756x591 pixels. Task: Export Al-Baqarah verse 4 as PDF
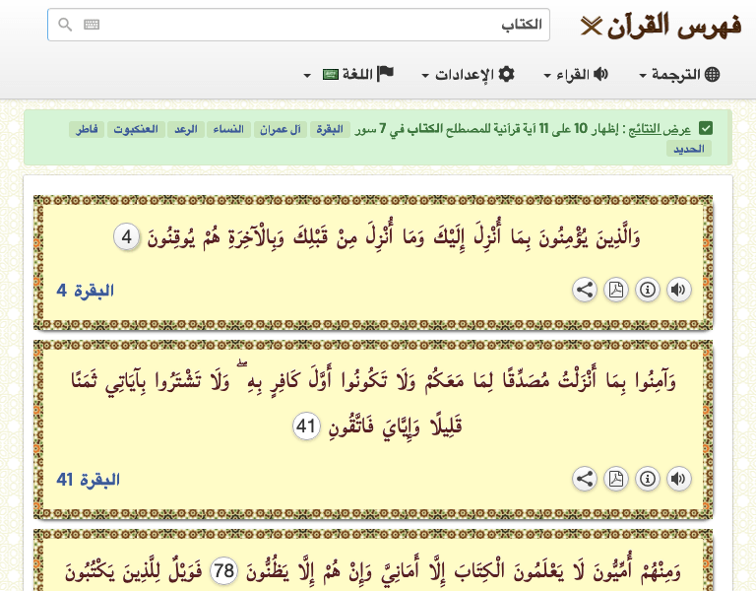pos(616,290)
